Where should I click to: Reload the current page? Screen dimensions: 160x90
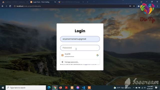point(10,6)
